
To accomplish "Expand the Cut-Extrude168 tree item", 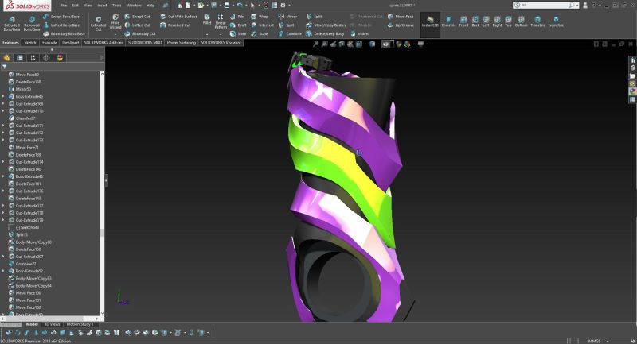I will coord(4,104).
